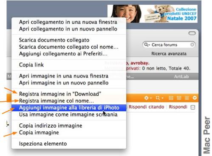Screen dimensions: 212x156
Task: Select the display mode icon beside the magnifier dropdown
Action: click(x=171, y=98)
